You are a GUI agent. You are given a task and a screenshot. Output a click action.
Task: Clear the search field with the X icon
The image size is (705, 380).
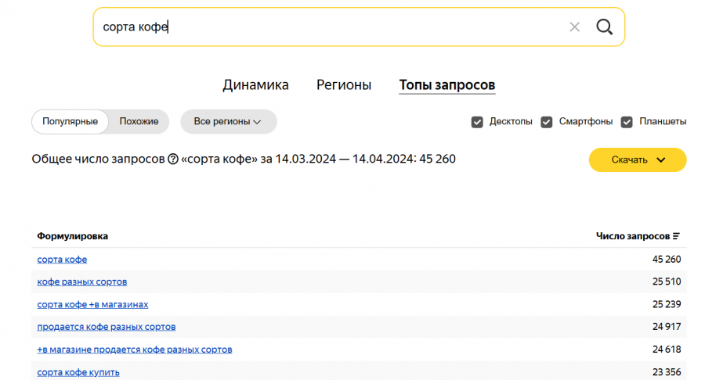coord(574,27)
